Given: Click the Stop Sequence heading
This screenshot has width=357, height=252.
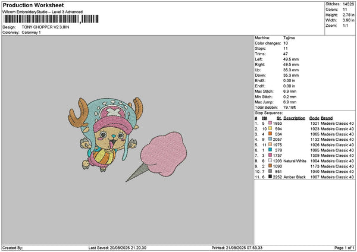Looking at the screenshot, I should coord(268,112).
